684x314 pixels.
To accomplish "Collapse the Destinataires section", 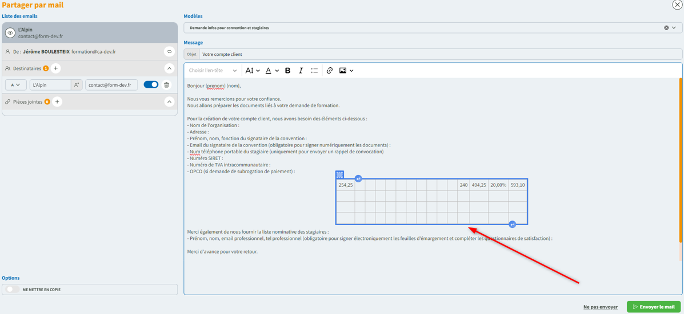I will coord(169,68).
